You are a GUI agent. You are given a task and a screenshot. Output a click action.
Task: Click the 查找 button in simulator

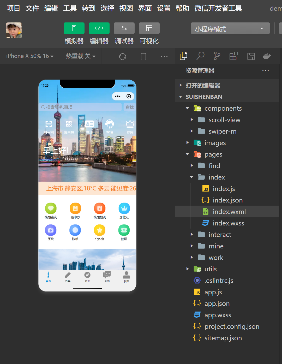[130, 107]
